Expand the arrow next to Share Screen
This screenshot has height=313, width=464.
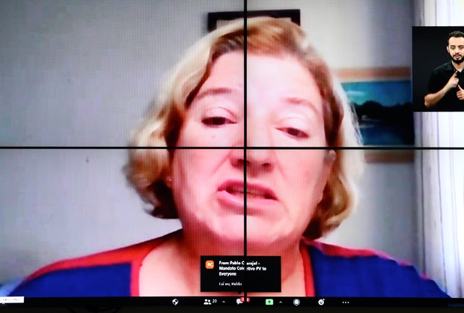pyautogui.click(x=281, y=303)
